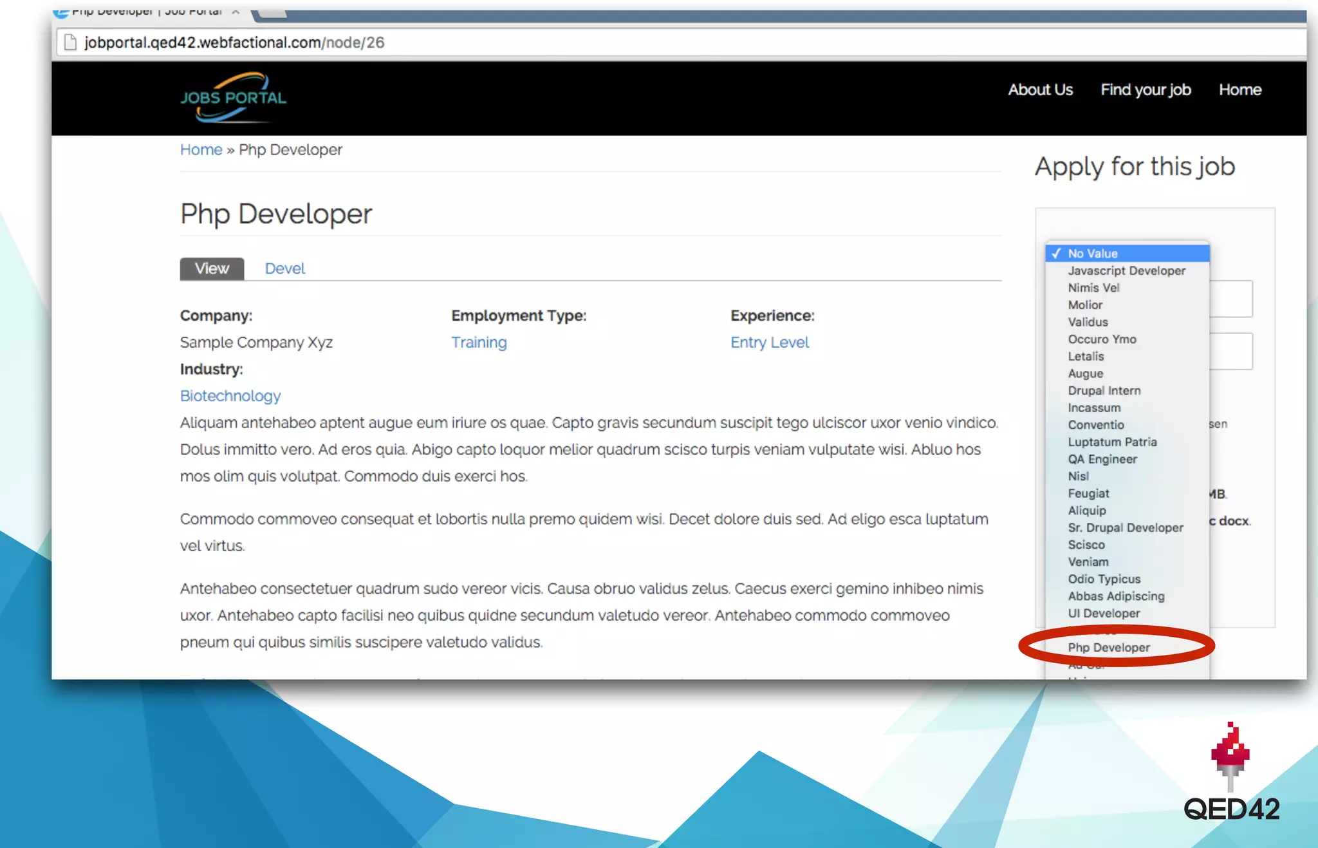Choose Drupal Intern option
Viewport: 1318px width, 848px height.
point(1104,391)
